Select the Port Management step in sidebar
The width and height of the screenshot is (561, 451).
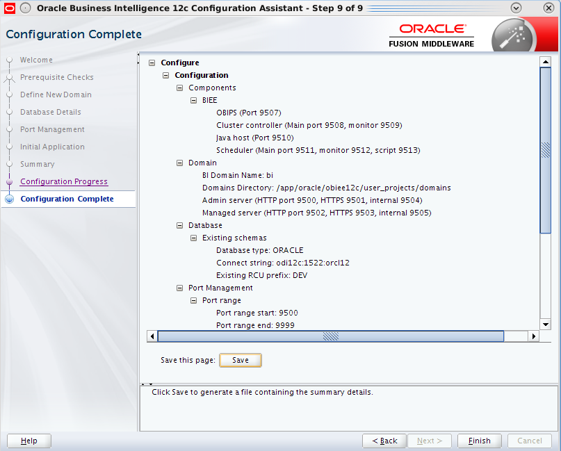pos(52,129)
